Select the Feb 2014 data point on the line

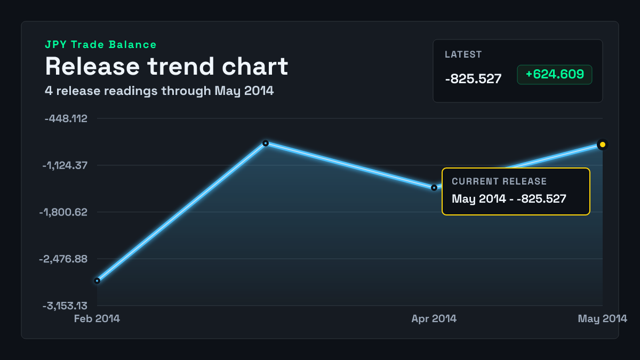coord(97,281)
